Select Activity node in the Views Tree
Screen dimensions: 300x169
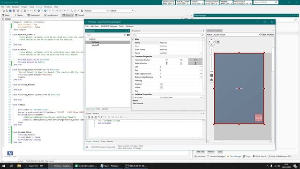[92, 39]
